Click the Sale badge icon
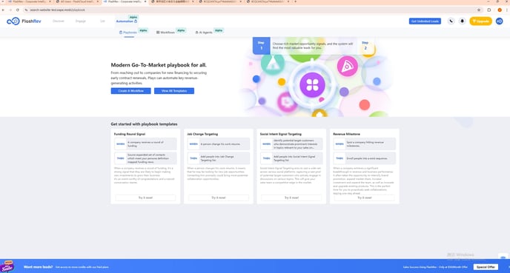This screenshot has width=510, height=273. click(x=7, y=266)
